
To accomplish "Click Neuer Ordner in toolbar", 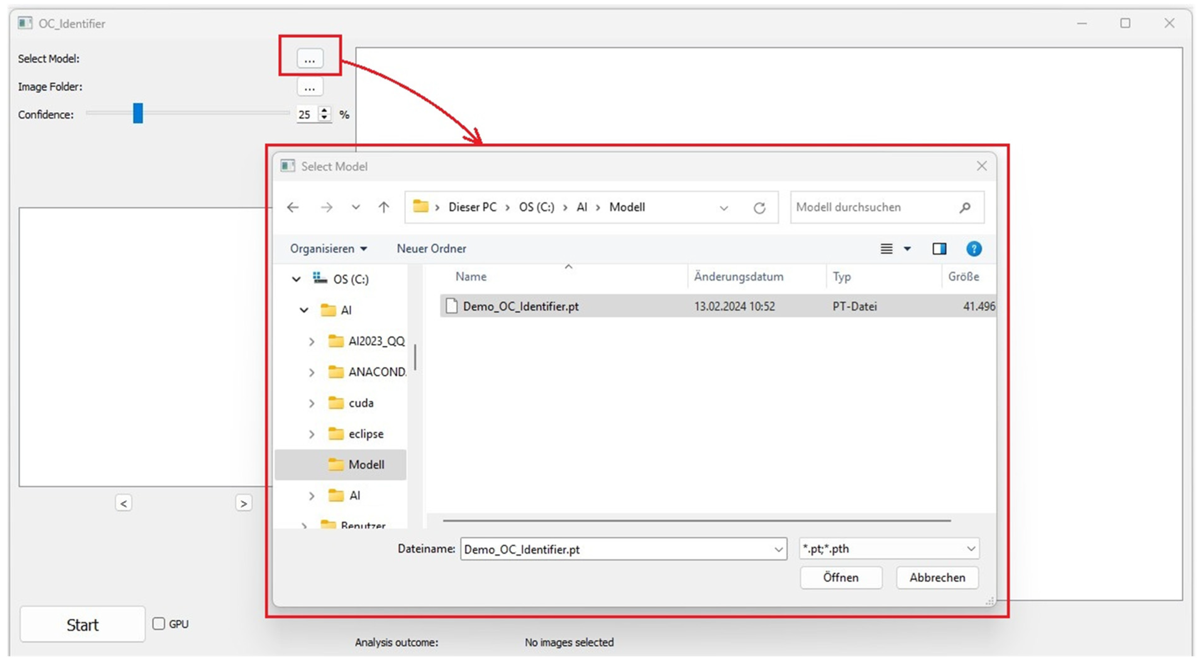I will coord(431,249).
